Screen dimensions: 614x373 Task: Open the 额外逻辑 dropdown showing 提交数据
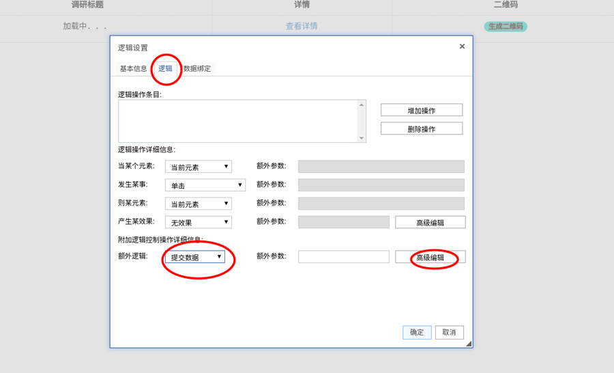(x=194, y=257)
